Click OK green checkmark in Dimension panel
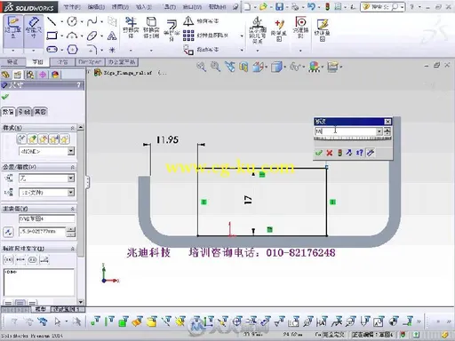455x341 pixels. pos(5,97)
